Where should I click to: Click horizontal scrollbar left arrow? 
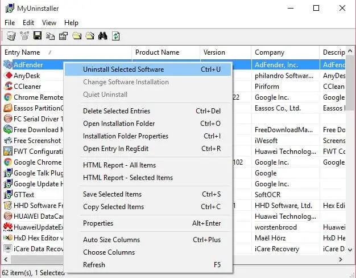pyautogui.click(x=6, y=259)
